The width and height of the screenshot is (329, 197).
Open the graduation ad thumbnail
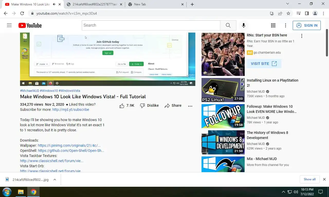223,54
